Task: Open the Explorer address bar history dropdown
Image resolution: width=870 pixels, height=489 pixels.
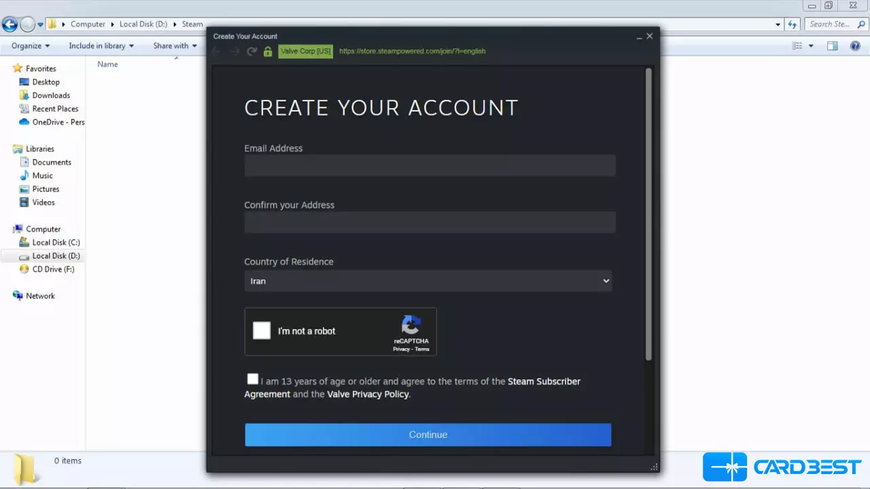Action: pyautogui.click(x=778, y=24)
